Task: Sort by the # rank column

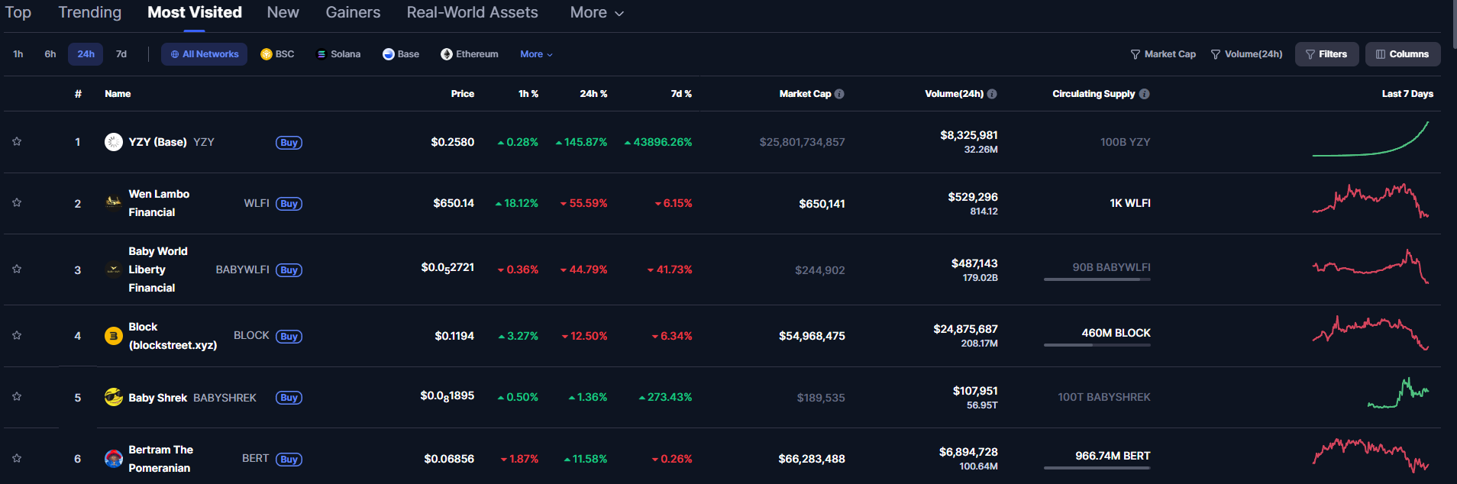Action: (x=78, y=94)
